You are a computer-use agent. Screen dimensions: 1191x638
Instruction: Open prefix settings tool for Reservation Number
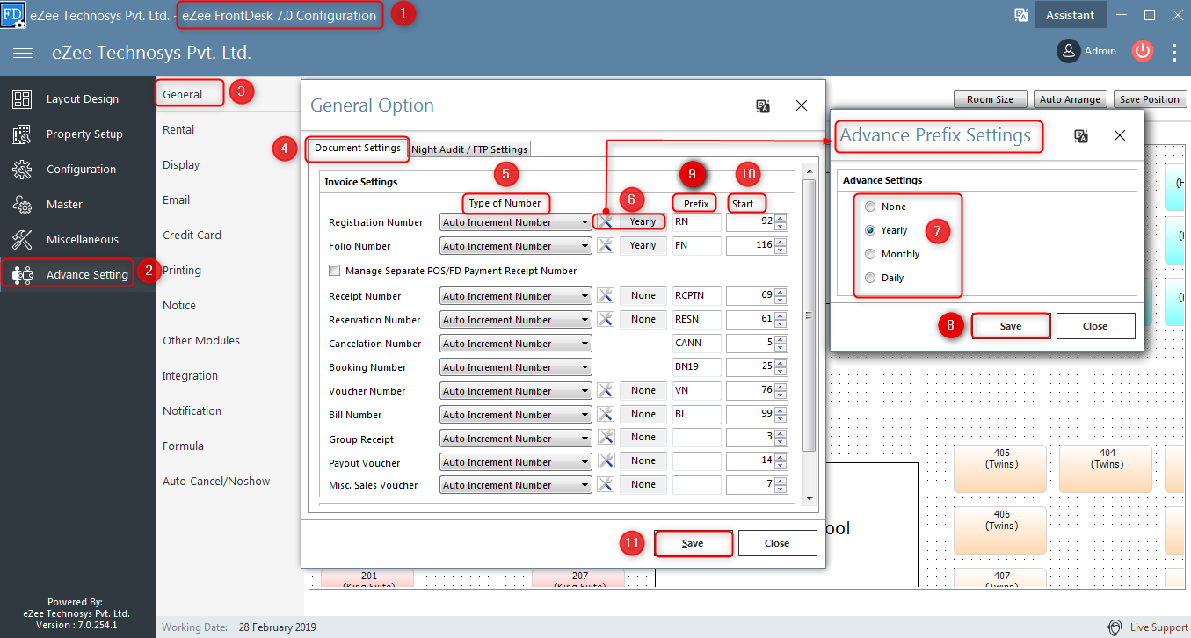pos(605,320)
